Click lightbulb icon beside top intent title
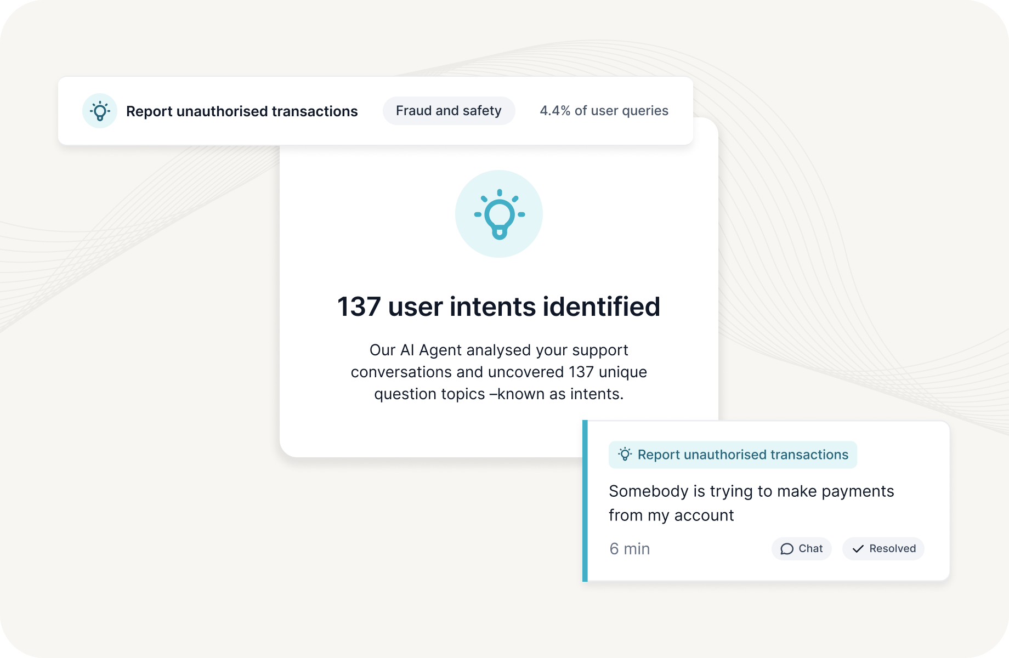Viewport: 1009px width, 658px height. click(100, 111)
